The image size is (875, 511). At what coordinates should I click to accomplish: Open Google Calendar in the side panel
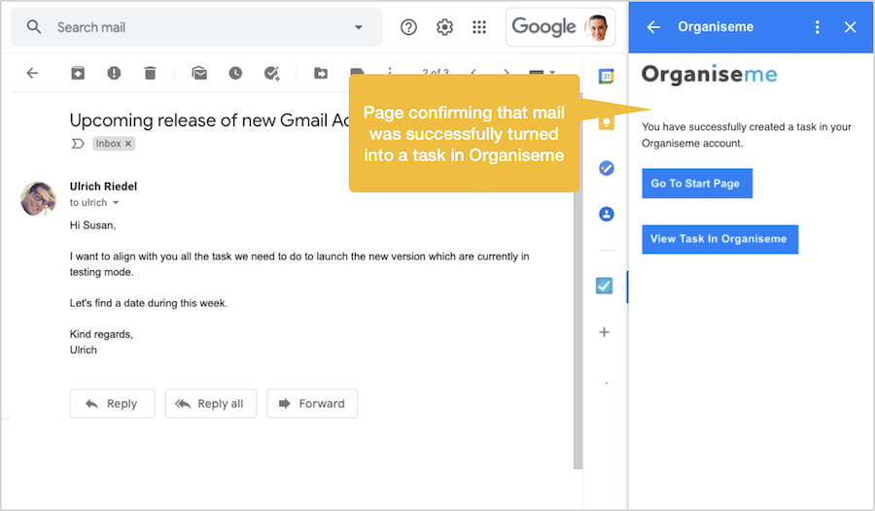(x=606, y=76)
